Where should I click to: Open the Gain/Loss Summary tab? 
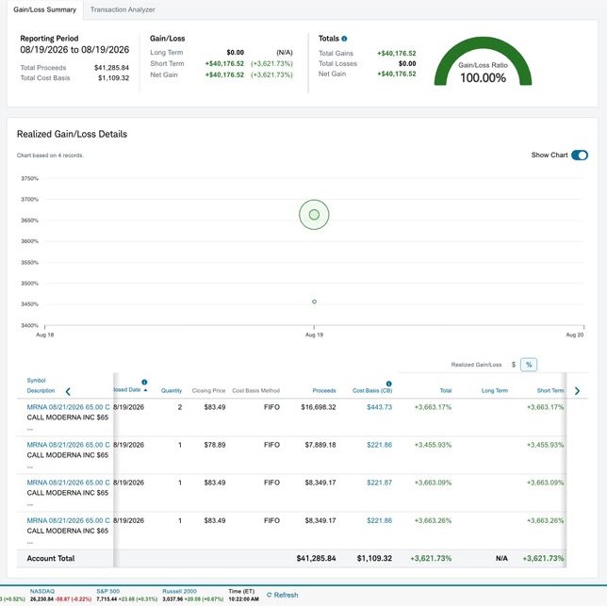click(44, 9)
